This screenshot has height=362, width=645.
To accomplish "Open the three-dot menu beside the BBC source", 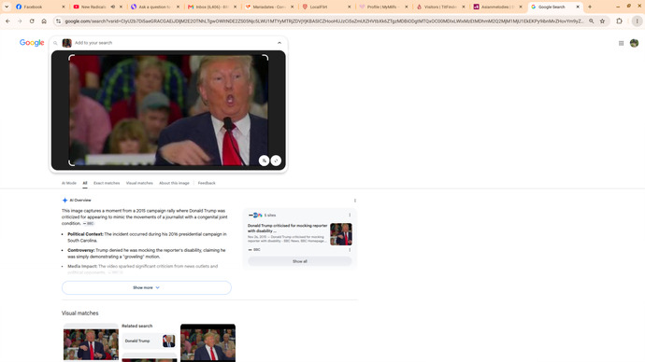I will pos(350,249).
